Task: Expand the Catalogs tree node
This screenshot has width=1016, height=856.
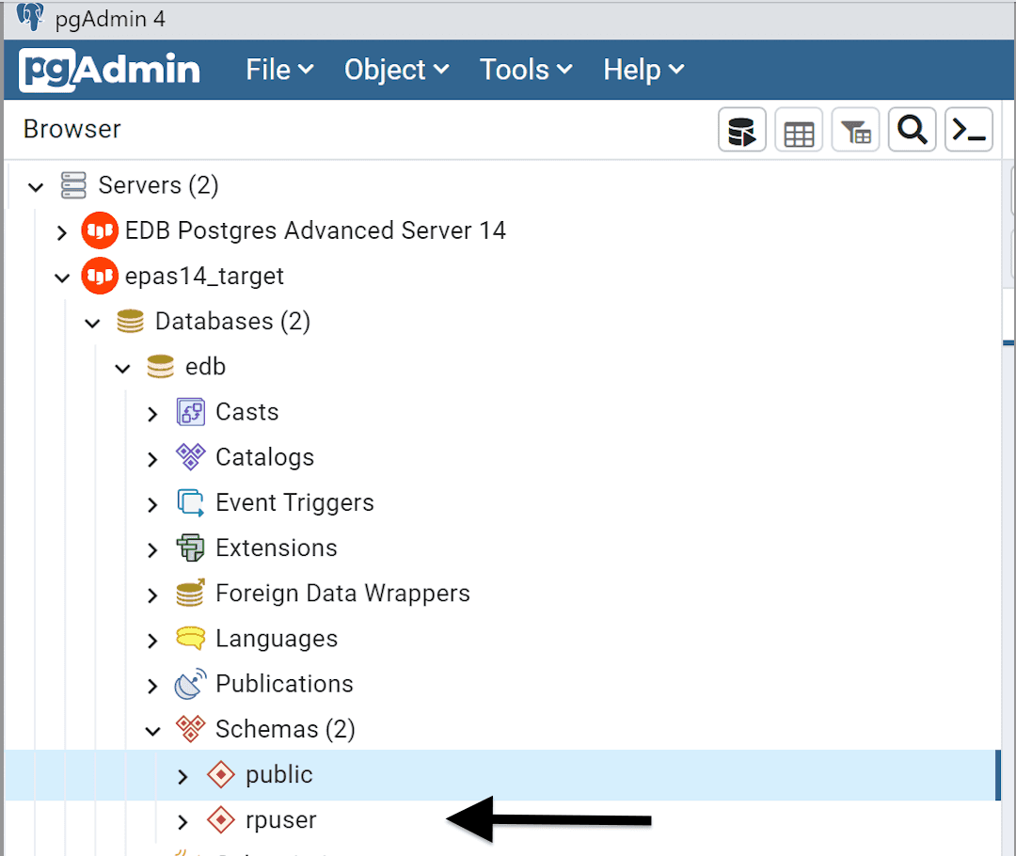Action: [152, 458]
